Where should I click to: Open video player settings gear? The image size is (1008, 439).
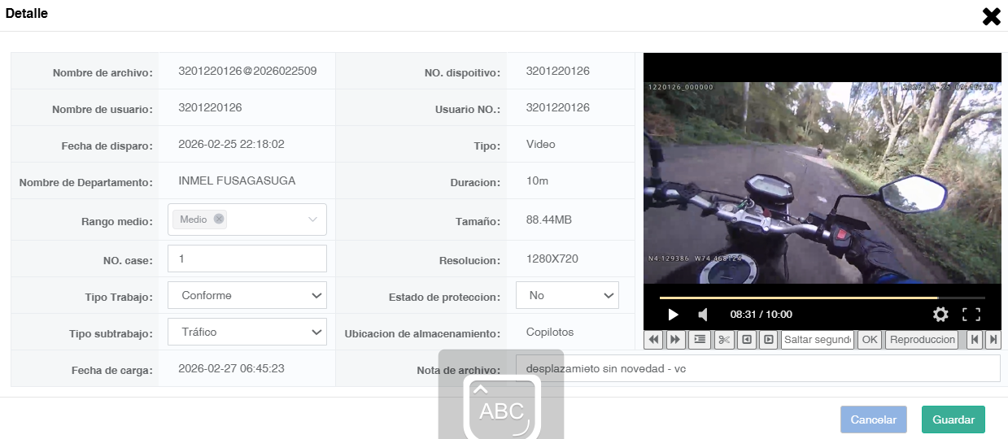tap(940, 315)
